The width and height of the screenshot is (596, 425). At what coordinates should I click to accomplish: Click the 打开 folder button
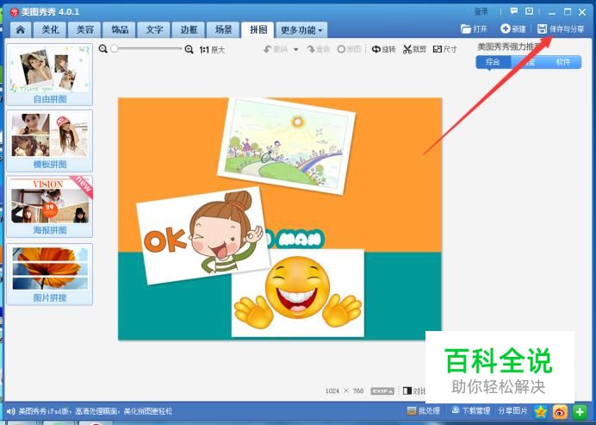474,29
